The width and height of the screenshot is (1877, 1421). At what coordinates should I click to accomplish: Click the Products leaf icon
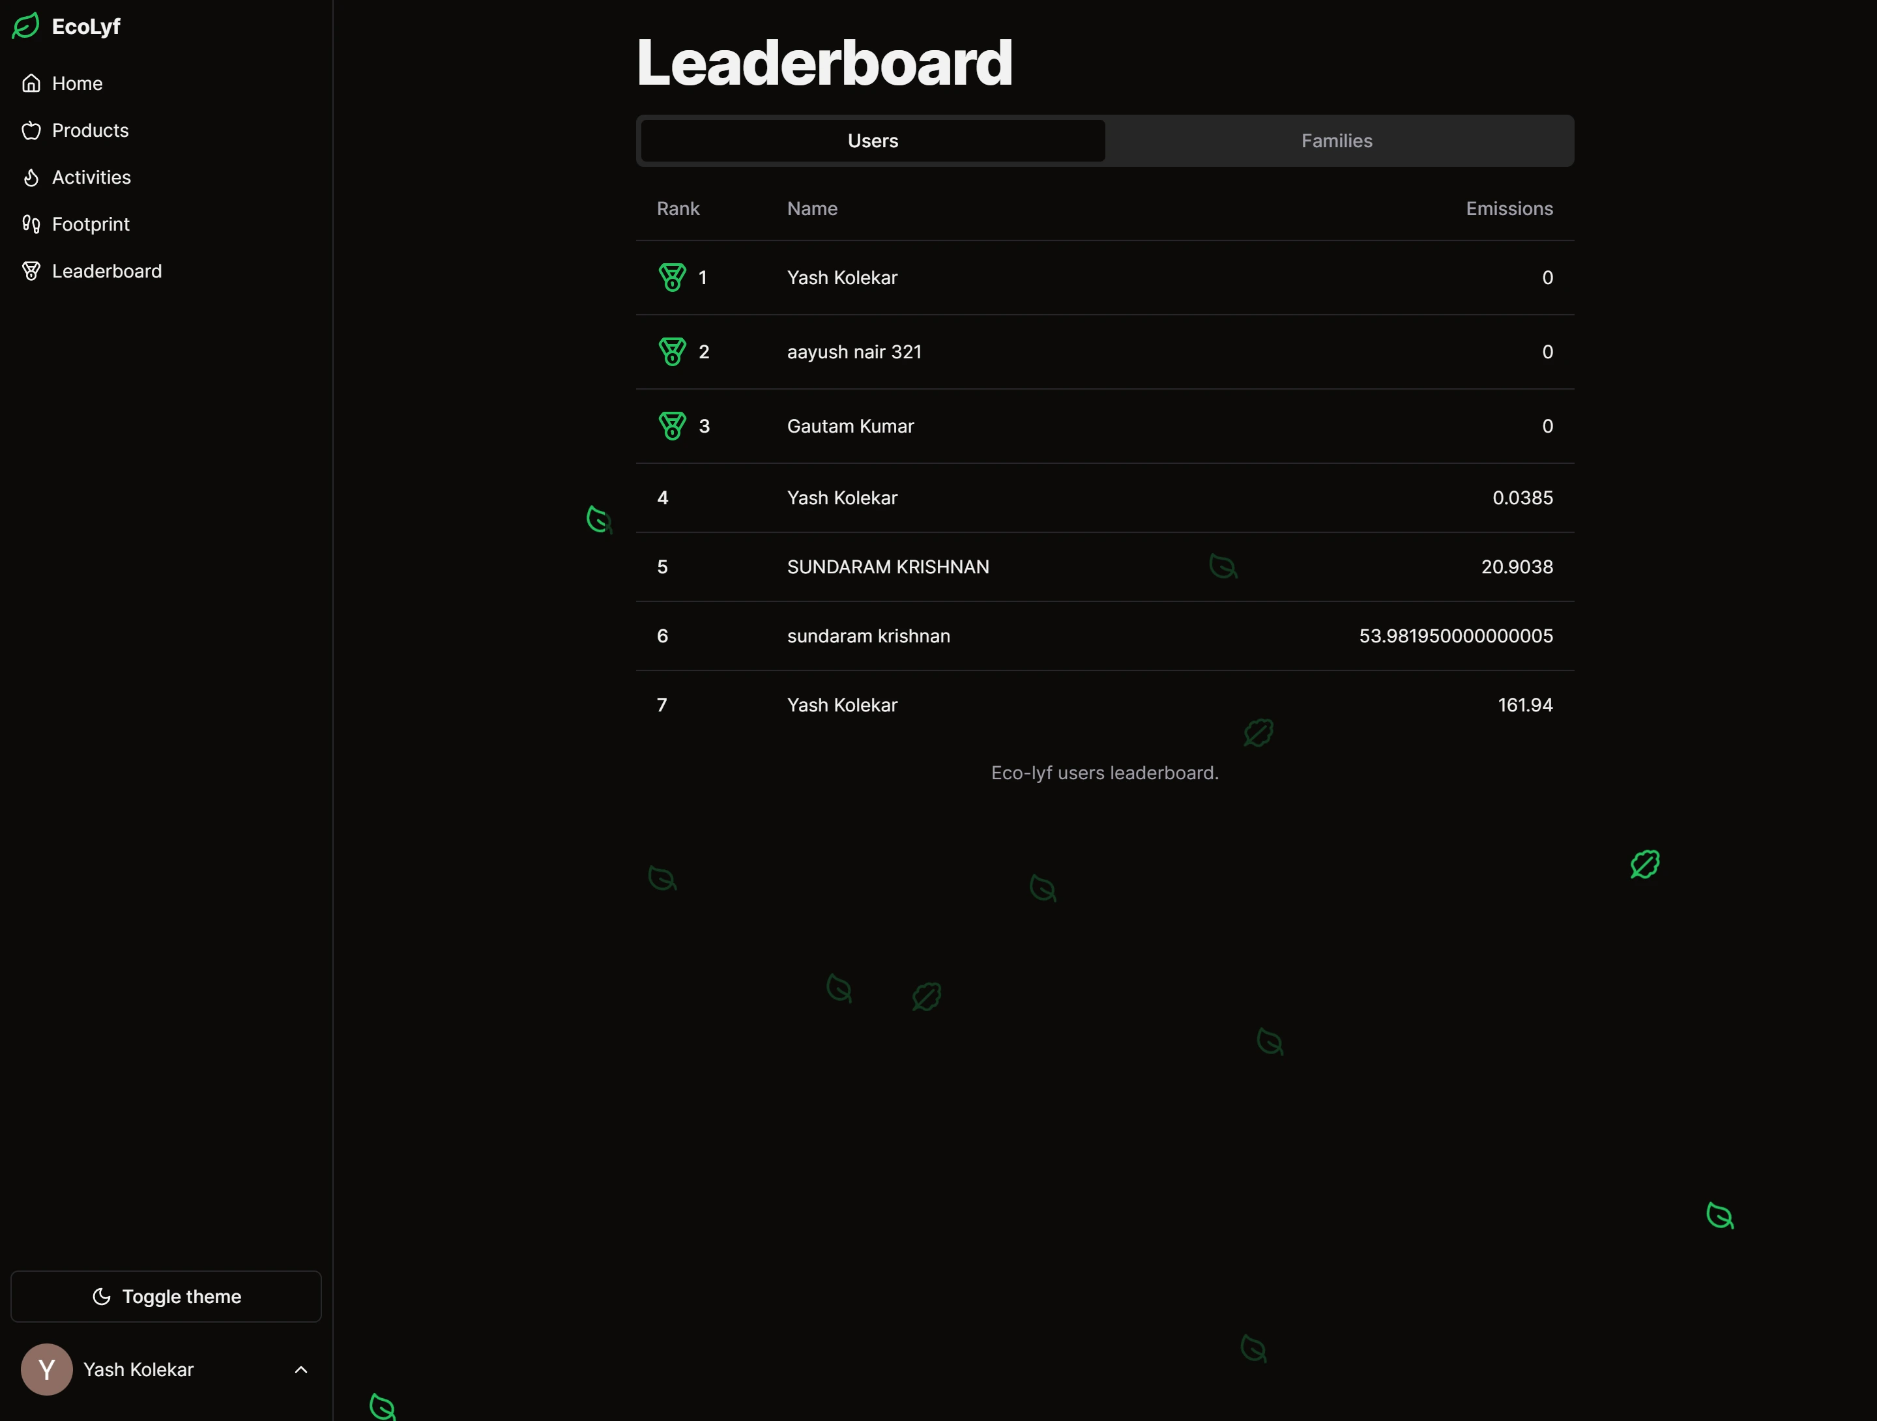30,130
